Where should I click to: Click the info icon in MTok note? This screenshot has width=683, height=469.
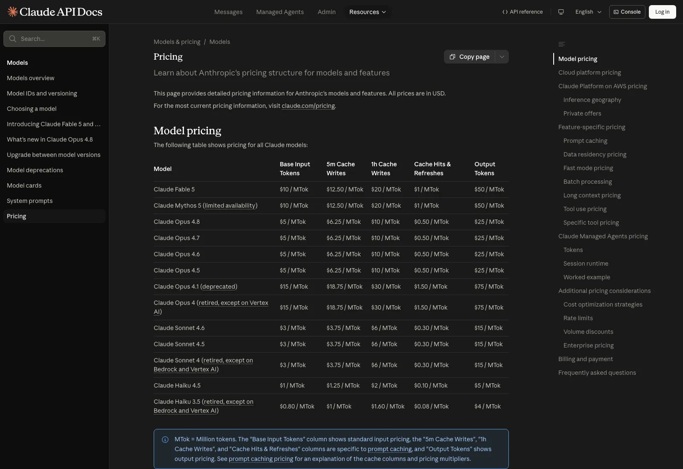coord(165,440)
